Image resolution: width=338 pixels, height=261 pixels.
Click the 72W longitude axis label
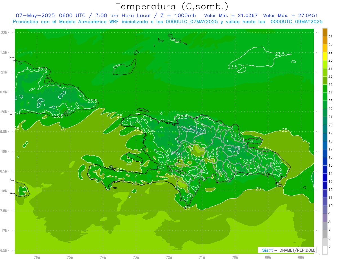pos(169,257)
